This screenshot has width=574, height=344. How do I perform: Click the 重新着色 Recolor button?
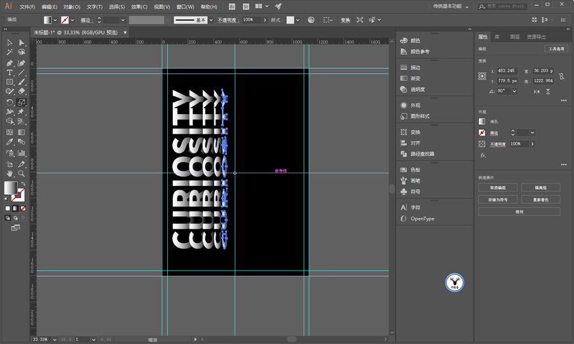540,199
